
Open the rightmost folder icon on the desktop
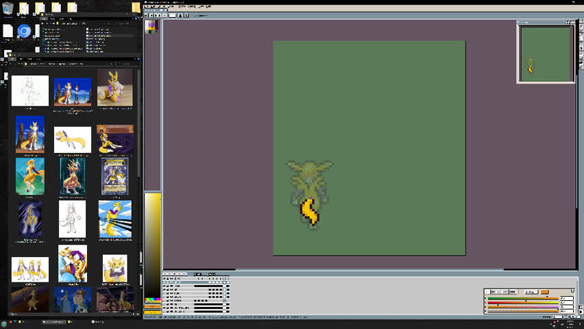(x=136, y=8)
